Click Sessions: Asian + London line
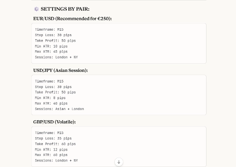 click(x=59, y=109)
